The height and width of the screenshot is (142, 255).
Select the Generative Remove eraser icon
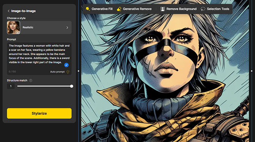click(119, 9)
